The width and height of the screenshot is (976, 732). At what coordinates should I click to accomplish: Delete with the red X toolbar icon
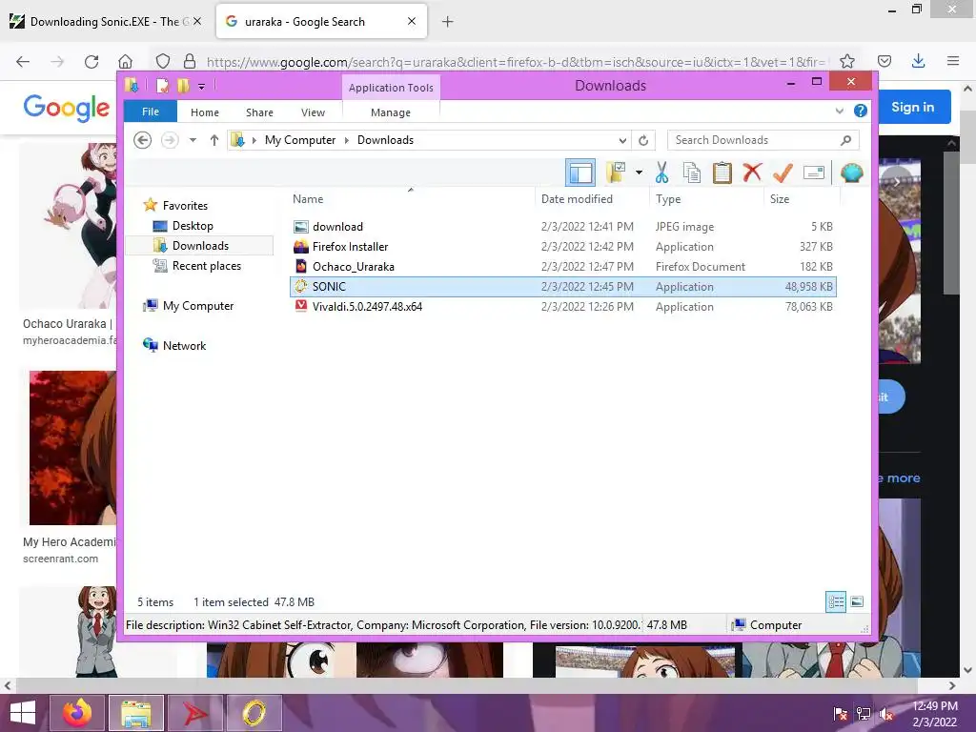752,172
